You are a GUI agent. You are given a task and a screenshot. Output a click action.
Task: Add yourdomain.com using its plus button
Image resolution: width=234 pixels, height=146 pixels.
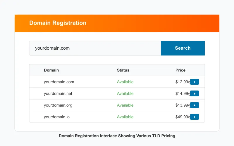click(x=195, y=82)
